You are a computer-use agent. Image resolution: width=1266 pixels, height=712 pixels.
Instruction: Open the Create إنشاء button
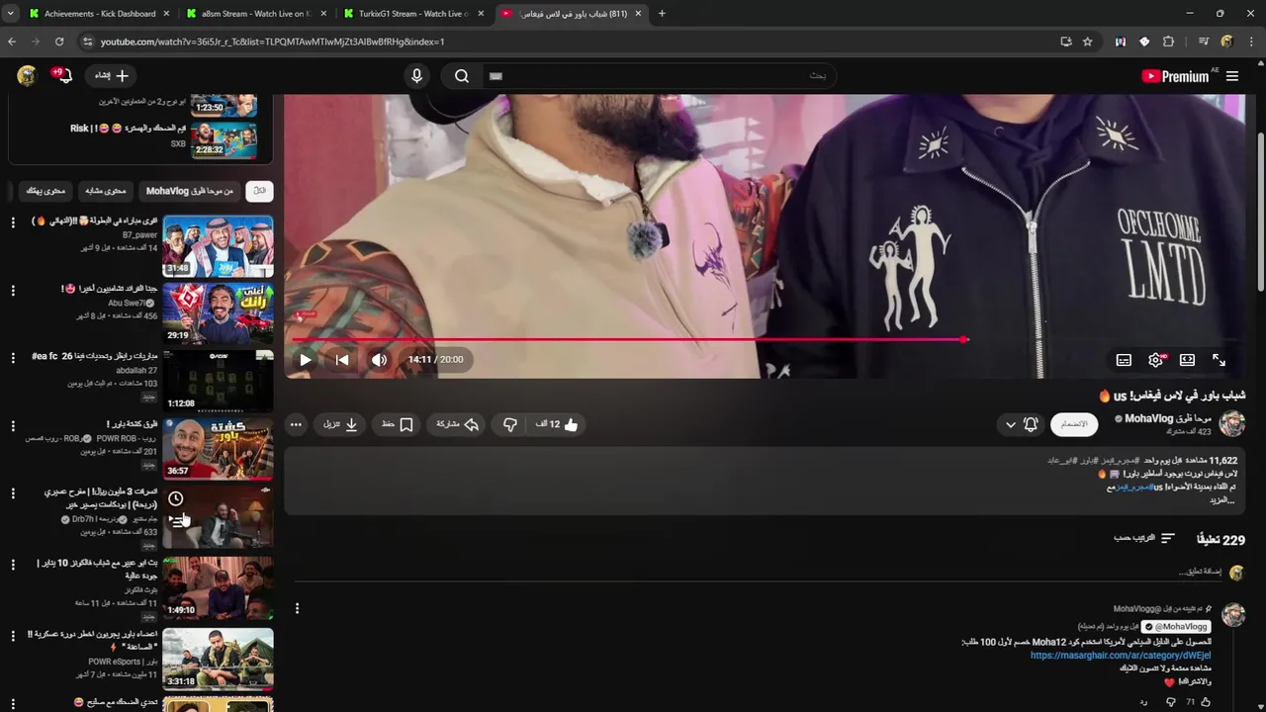(111, 76)
